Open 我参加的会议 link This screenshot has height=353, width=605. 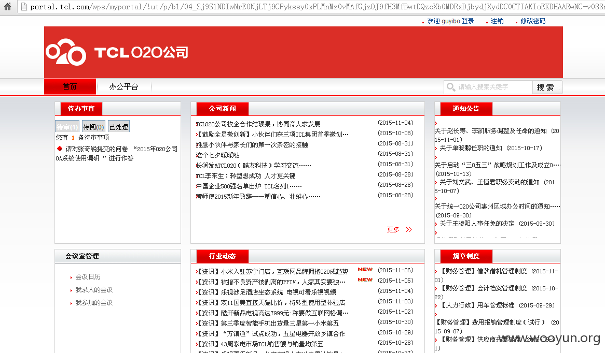pyautogui.click(x=94, y=303)
